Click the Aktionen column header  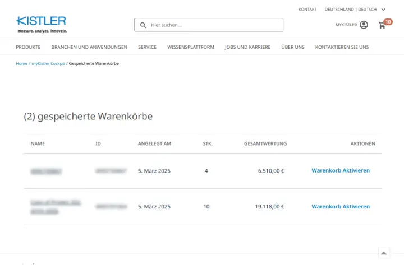pos(362,143)
